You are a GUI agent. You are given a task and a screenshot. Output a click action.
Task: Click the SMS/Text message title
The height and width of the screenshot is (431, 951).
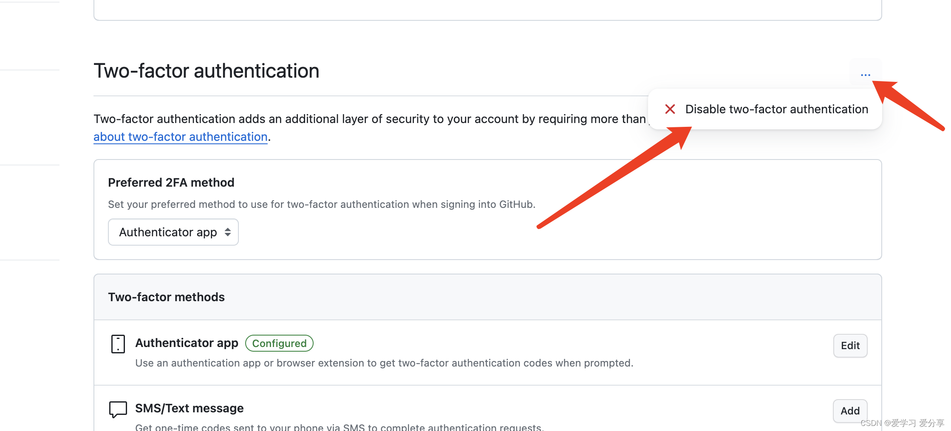tap(190, 408)
